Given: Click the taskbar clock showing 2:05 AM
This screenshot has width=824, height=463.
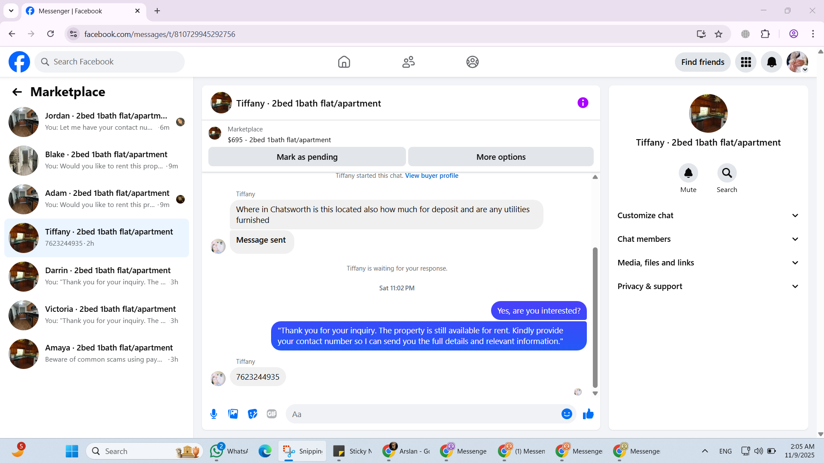Looking at the screenshot, I should pos(800,451).
